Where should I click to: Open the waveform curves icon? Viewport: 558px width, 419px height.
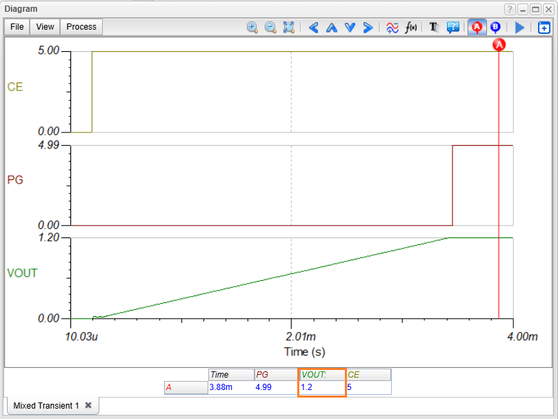(x=392, y=28)
